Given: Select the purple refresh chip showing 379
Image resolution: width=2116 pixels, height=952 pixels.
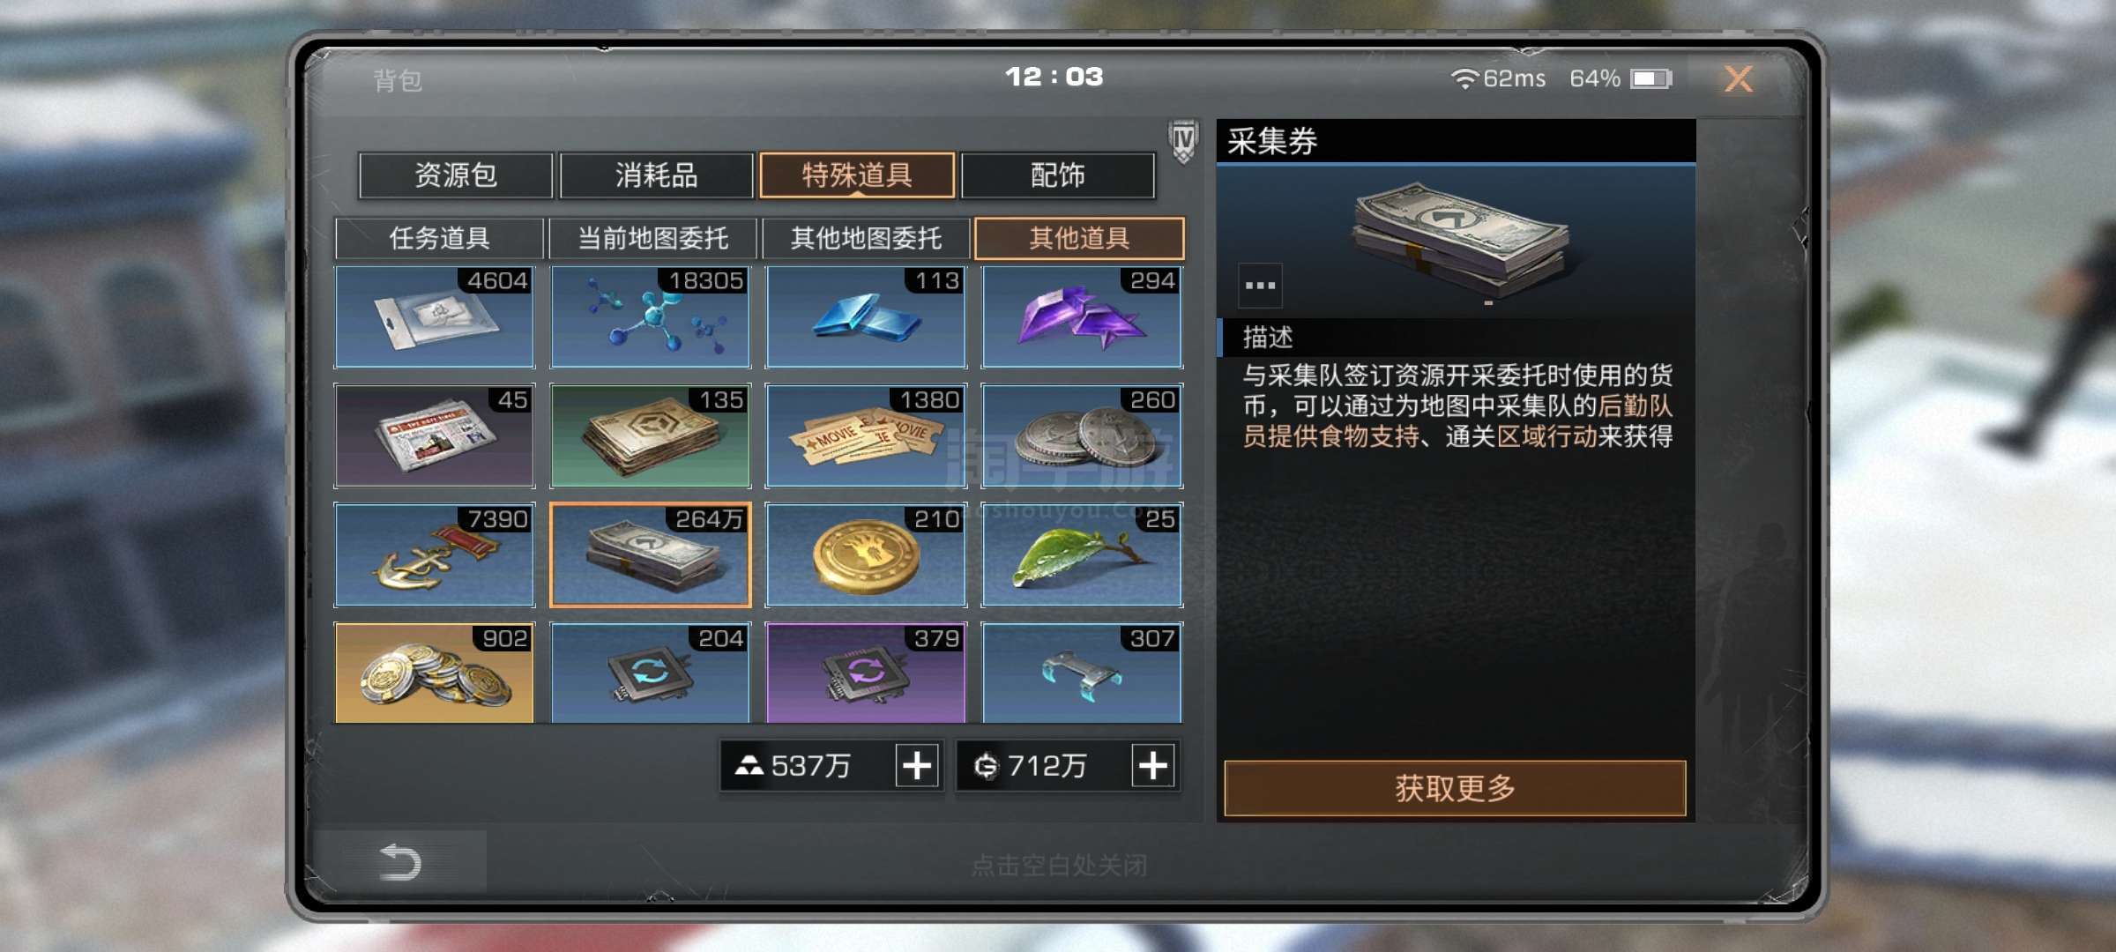Looking at the screenshot, I should tap(866, 673).
